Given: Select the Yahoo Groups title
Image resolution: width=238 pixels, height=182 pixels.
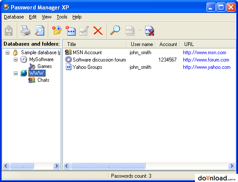Looking at the screenshot, I should tap(87, 67).
